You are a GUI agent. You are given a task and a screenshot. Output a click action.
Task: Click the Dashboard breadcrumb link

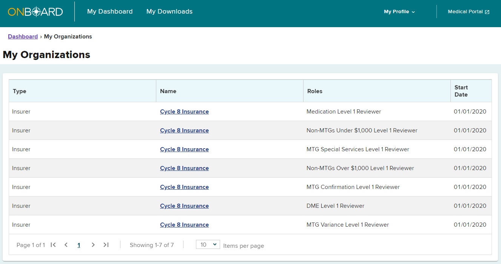coord(23,37)
